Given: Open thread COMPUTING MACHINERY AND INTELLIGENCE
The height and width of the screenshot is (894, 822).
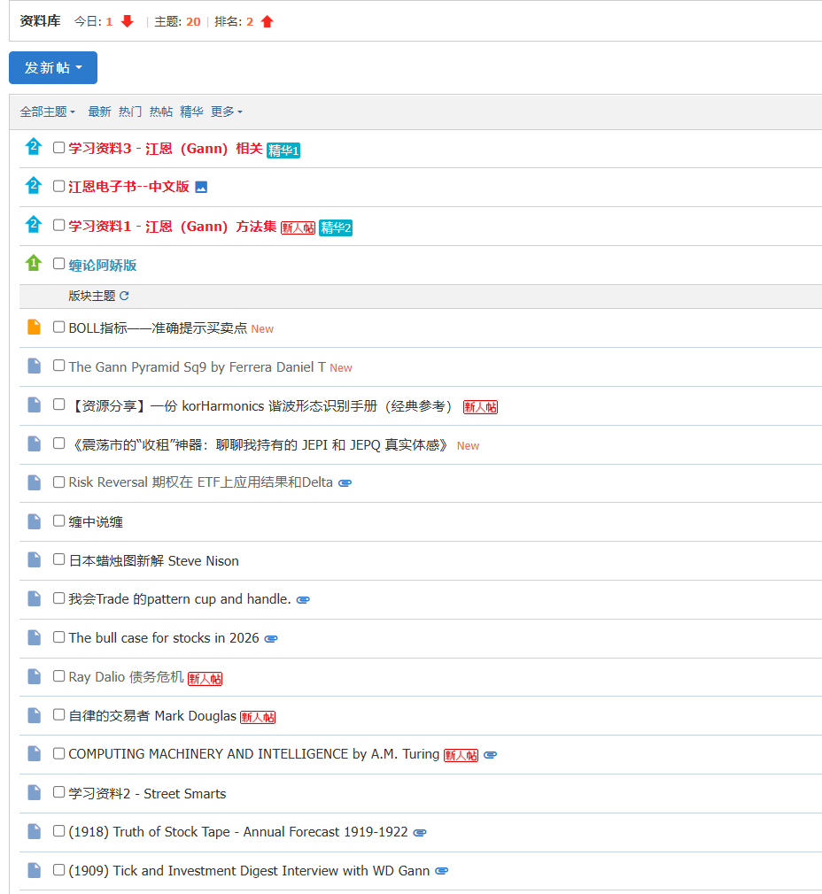Looking at the screenshot, I should click(x=254, y=754).
